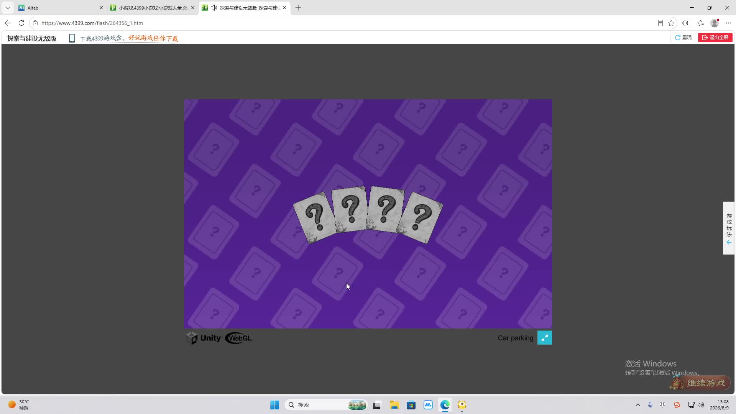Open File Explorer from the taskbar
The image size is (736, 414).
394,405
